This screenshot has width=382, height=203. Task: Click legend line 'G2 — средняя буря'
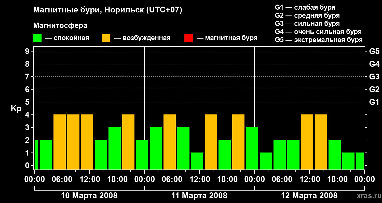pyautogui.click(x=307, y=15)
